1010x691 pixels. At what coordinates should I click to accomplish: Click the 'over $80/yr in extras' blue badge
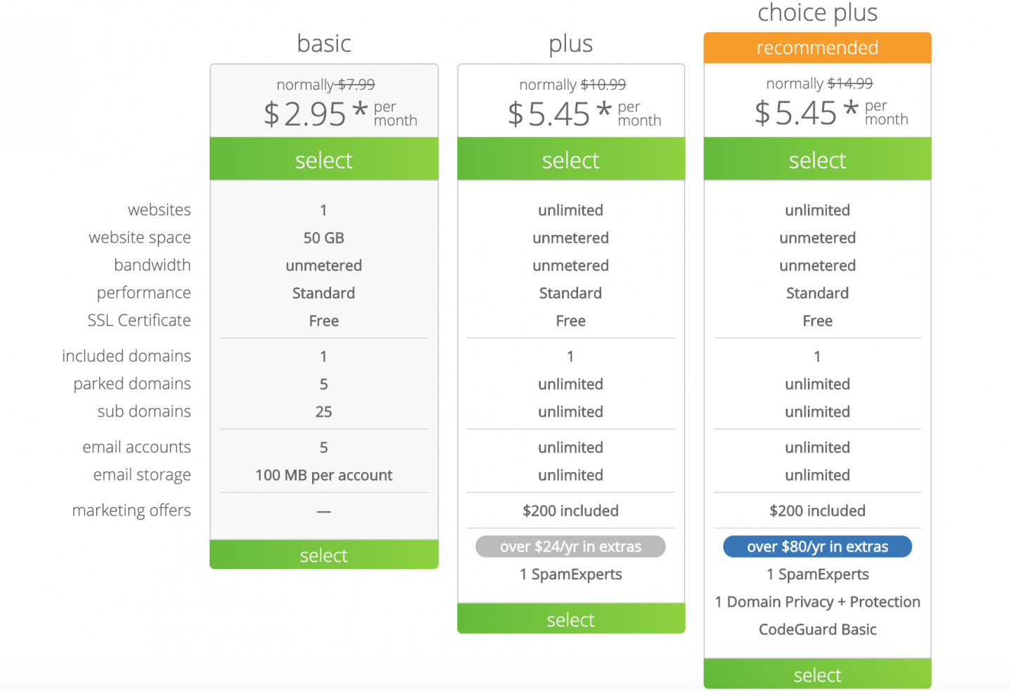point(817,546)
